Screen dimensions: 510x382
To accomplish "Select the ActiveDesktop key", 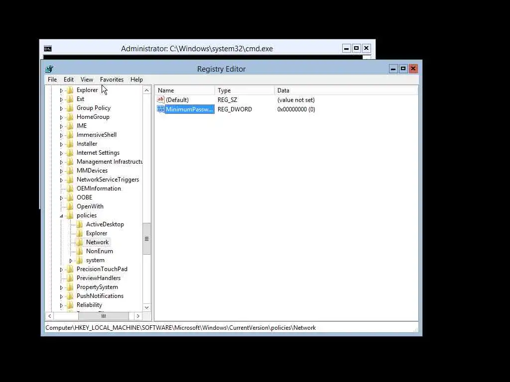I will (105, 224).
